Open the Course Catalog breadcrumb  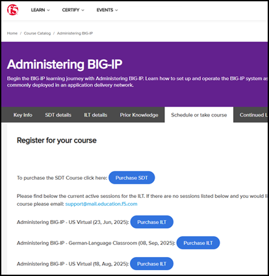37,33
